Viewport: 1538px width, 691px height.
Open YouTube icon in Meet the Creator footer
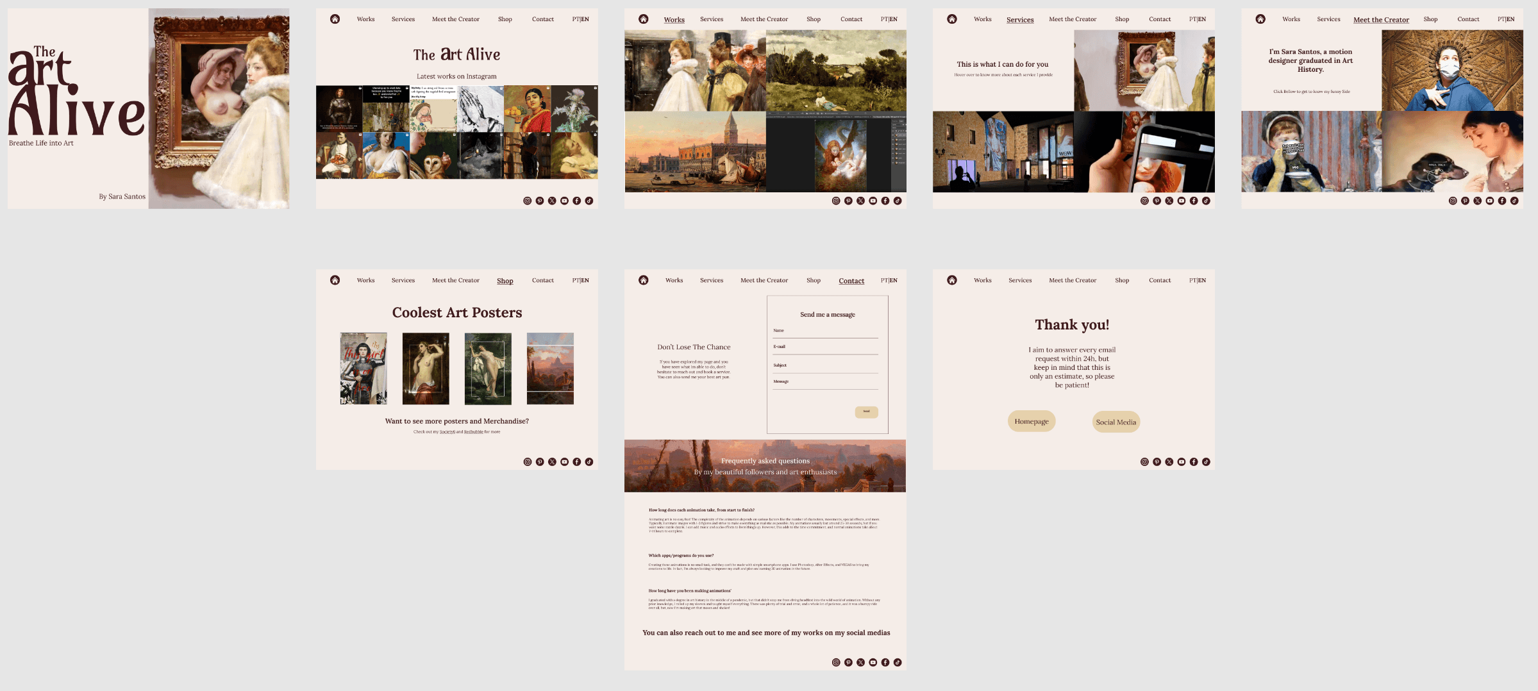[x=1490, y=201]
